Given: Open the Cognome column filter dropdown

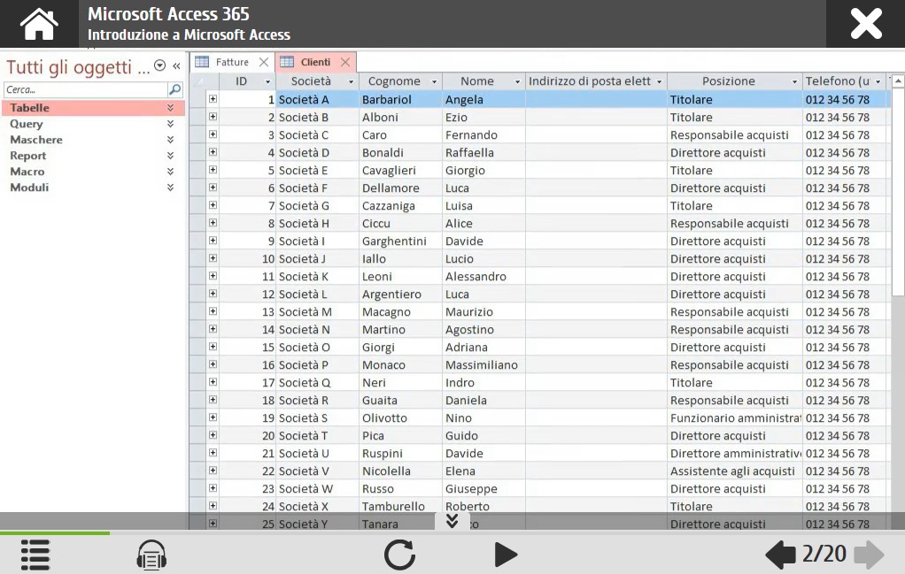Looking at the screenshot, I should [434, 82].
